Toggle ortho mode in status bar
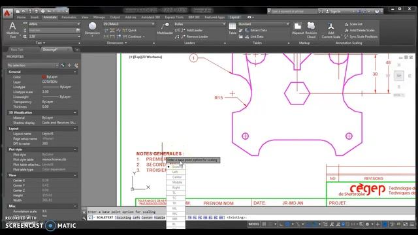Image resolution: width=418 pixels, height=235 pixels. coord(281,225)
